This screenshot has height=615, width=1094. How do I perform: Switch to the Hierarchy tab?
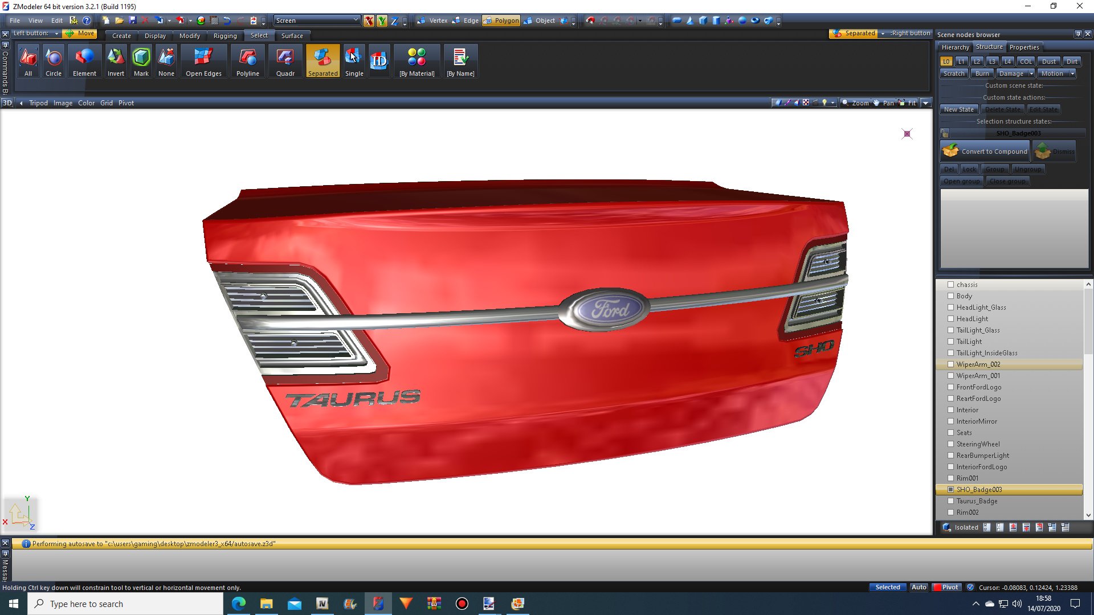[x=955, y=47]
